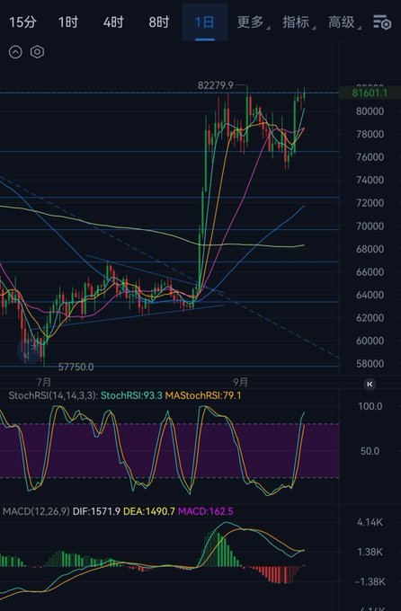Click the 50.0 StochRSI axis label
Screen dimensions: 401x611
pos(370,451)
